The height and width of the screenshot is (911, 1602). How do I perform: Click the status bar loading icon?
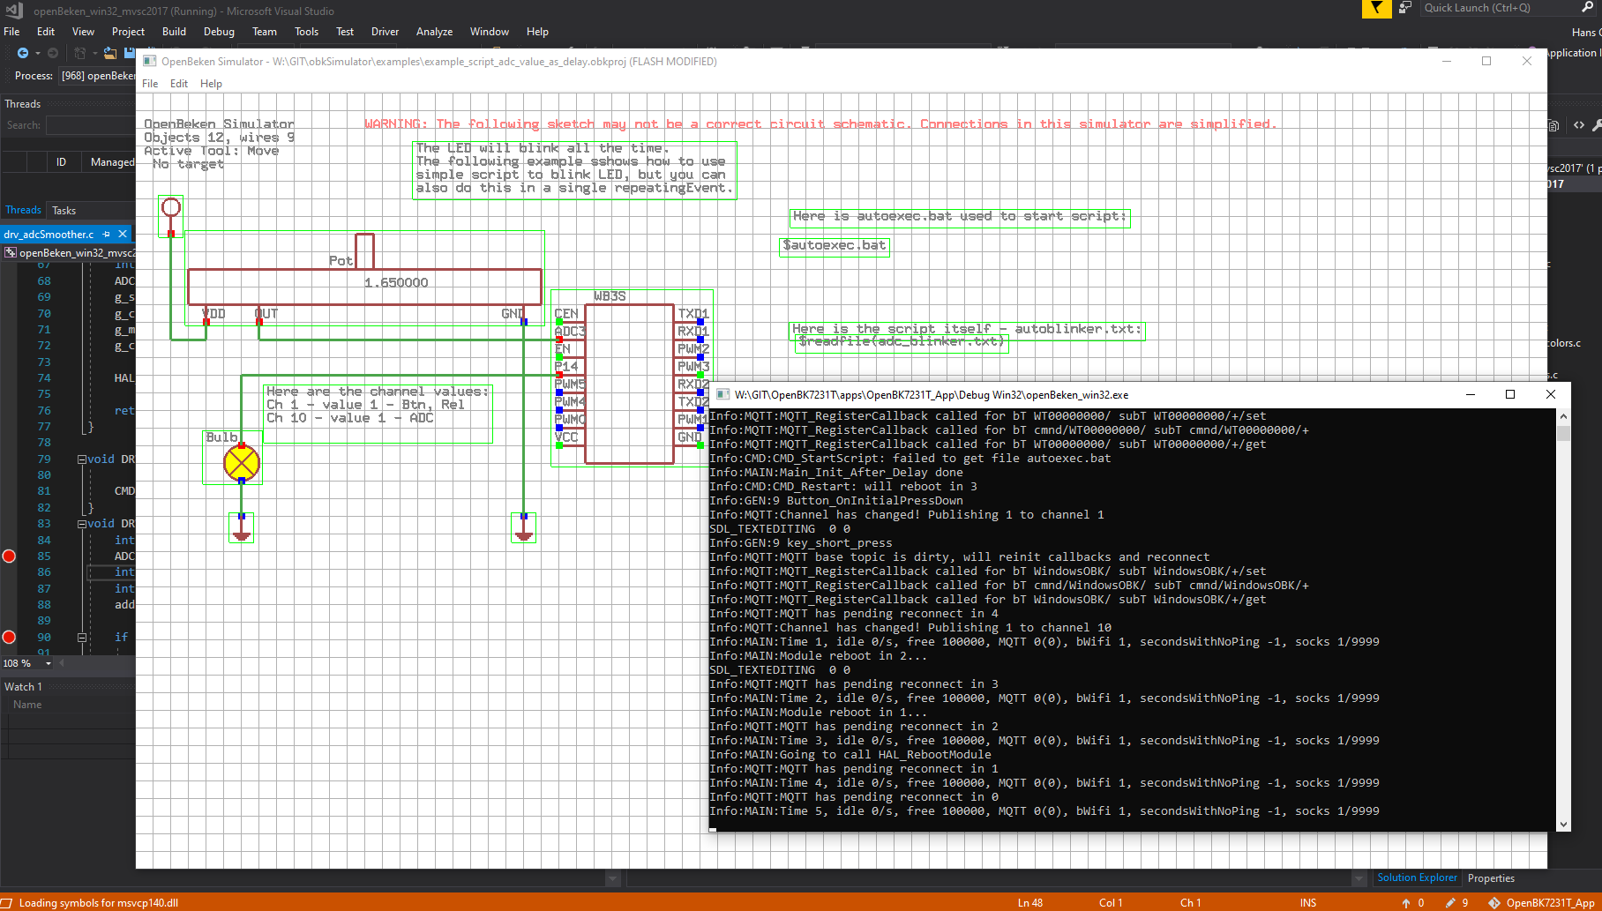tap(7, 902)
